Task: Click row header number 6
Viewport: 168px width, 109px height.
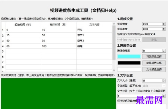Action: (3, 57)
